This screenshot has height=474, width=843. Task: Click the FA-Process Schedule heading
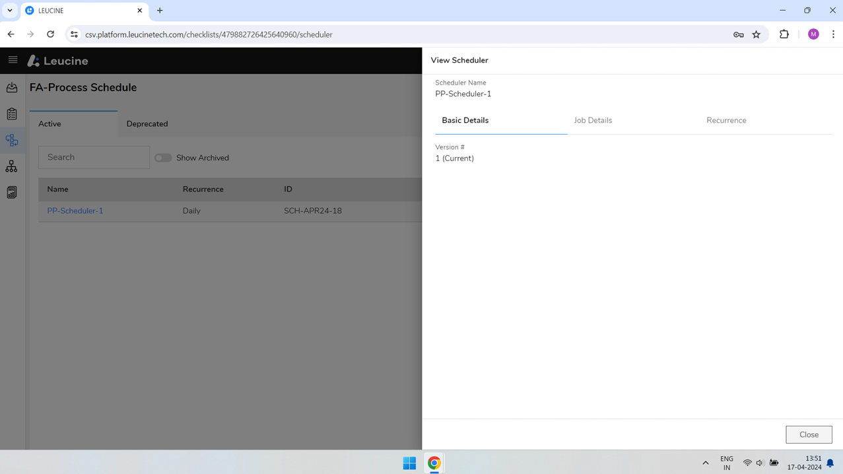pos(83,87)
